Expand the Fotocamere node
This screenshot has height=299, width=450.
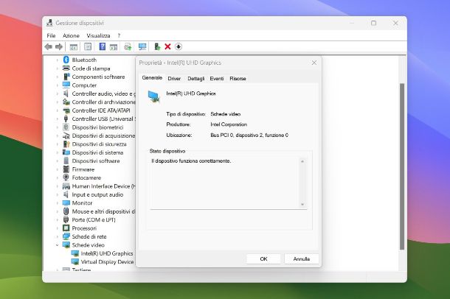(57, 178)
